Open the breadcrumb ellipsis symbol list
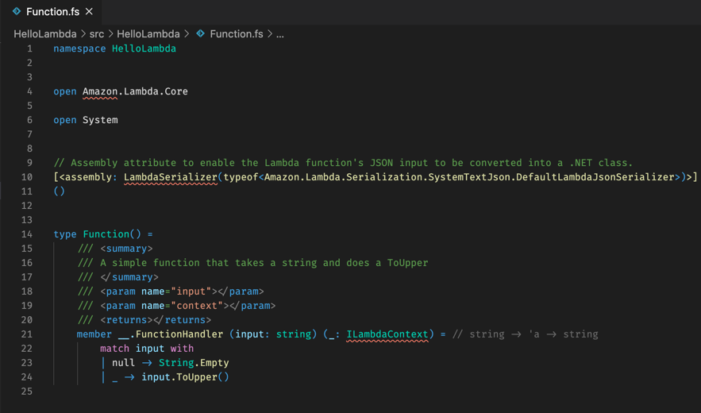 point(280,34)
